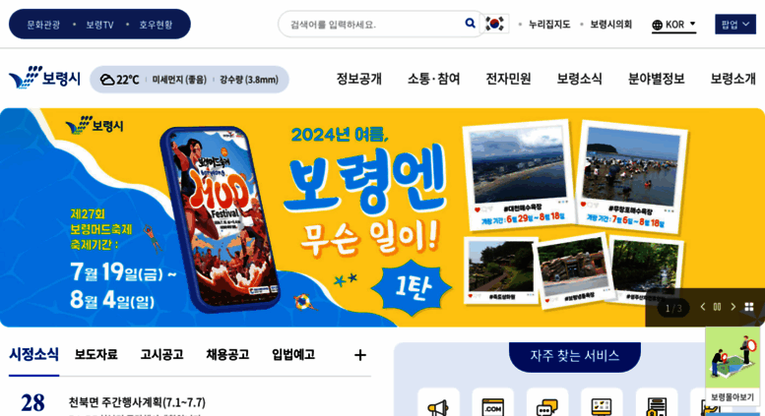Advance to next banner slide
Viewport: 765px width, 416px height.
pos(733,307)
